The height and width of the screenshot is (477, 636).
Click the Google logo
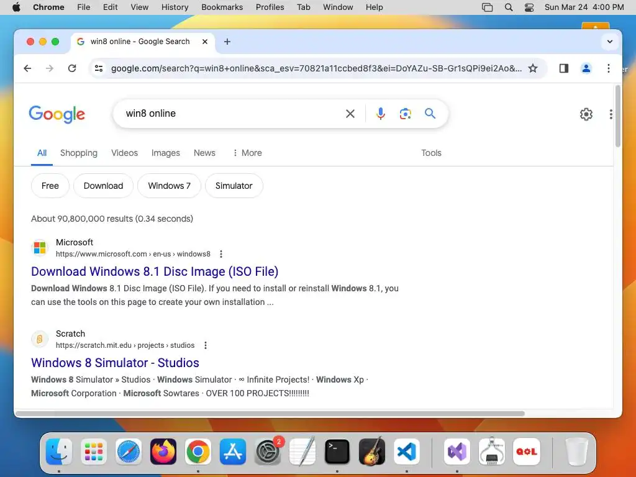57,114
